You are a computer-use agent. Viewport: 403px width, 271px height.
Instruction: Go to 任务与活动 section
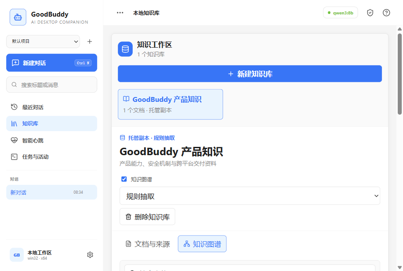click(x=52, y=157)
